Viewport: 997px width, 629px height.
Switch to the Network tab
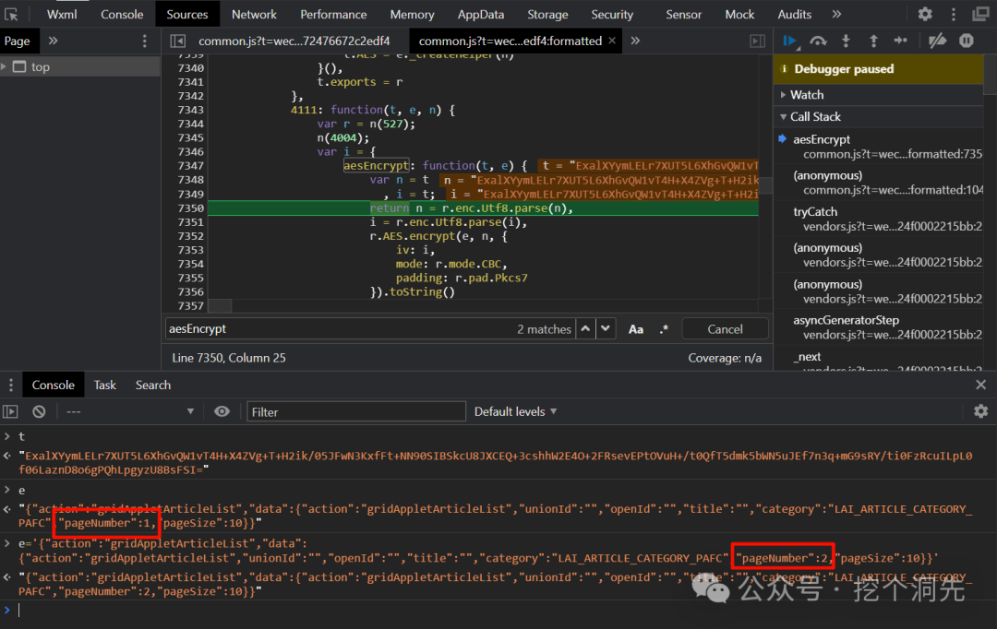click(x=254, y=14)
